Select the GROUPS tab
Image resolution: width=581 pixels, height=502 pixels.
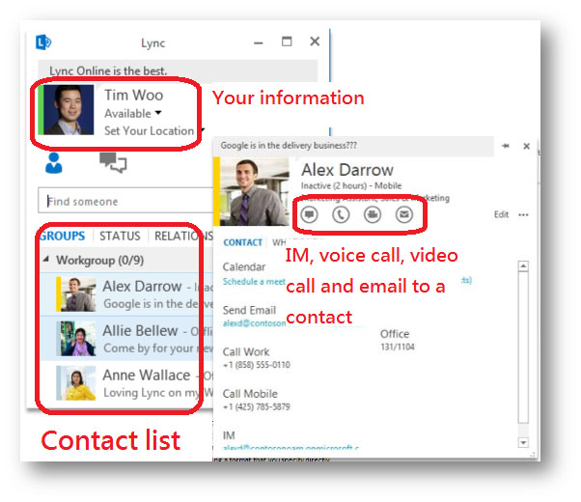click(62, 236)
